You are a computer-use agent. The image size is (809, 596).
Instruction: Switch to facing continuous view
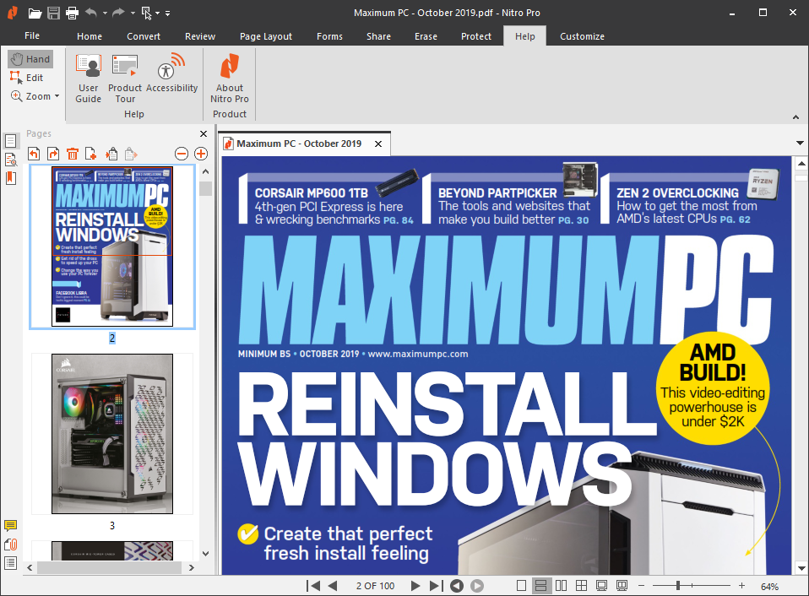point(582,586)
